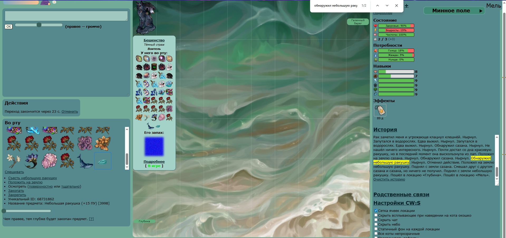Pick the pink peony in the mouth inventory
506x238 pixels.
(x=49, y=161)
